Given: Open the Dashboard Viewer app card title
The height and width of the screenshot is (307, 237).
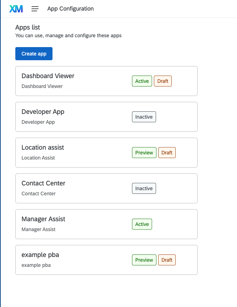Looking at the screenshot, I should pos(48,76).
